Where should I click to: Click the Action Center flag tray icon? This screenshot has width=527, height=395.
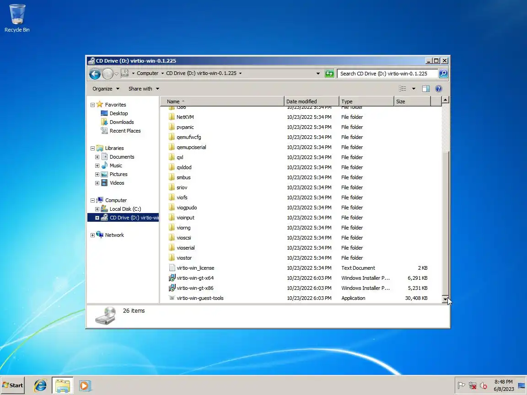click(461, 385)
